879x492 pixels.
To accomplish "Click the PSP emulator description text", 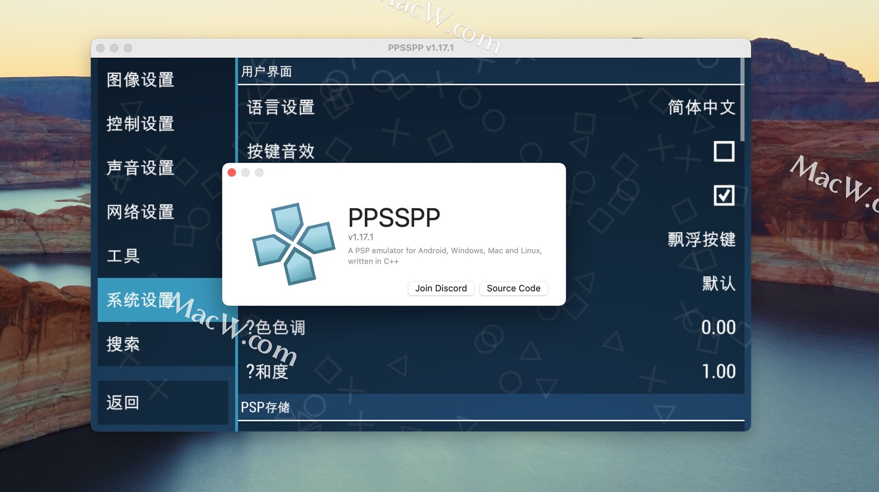I will pyautogui.click(x=445, y=256).
